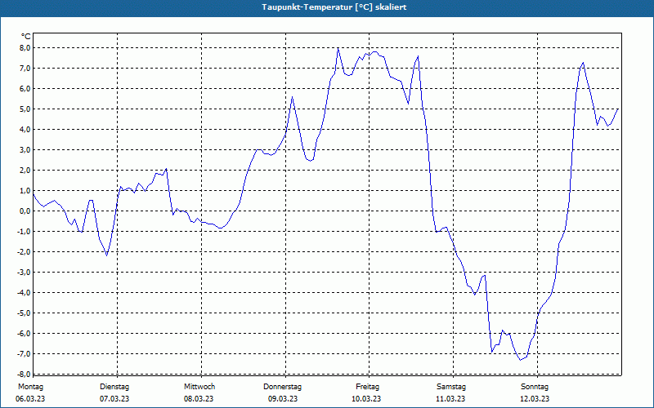Select the 7,0 y-axis value
This screenshot has width=654, height=408.
(x=25, y=69)
